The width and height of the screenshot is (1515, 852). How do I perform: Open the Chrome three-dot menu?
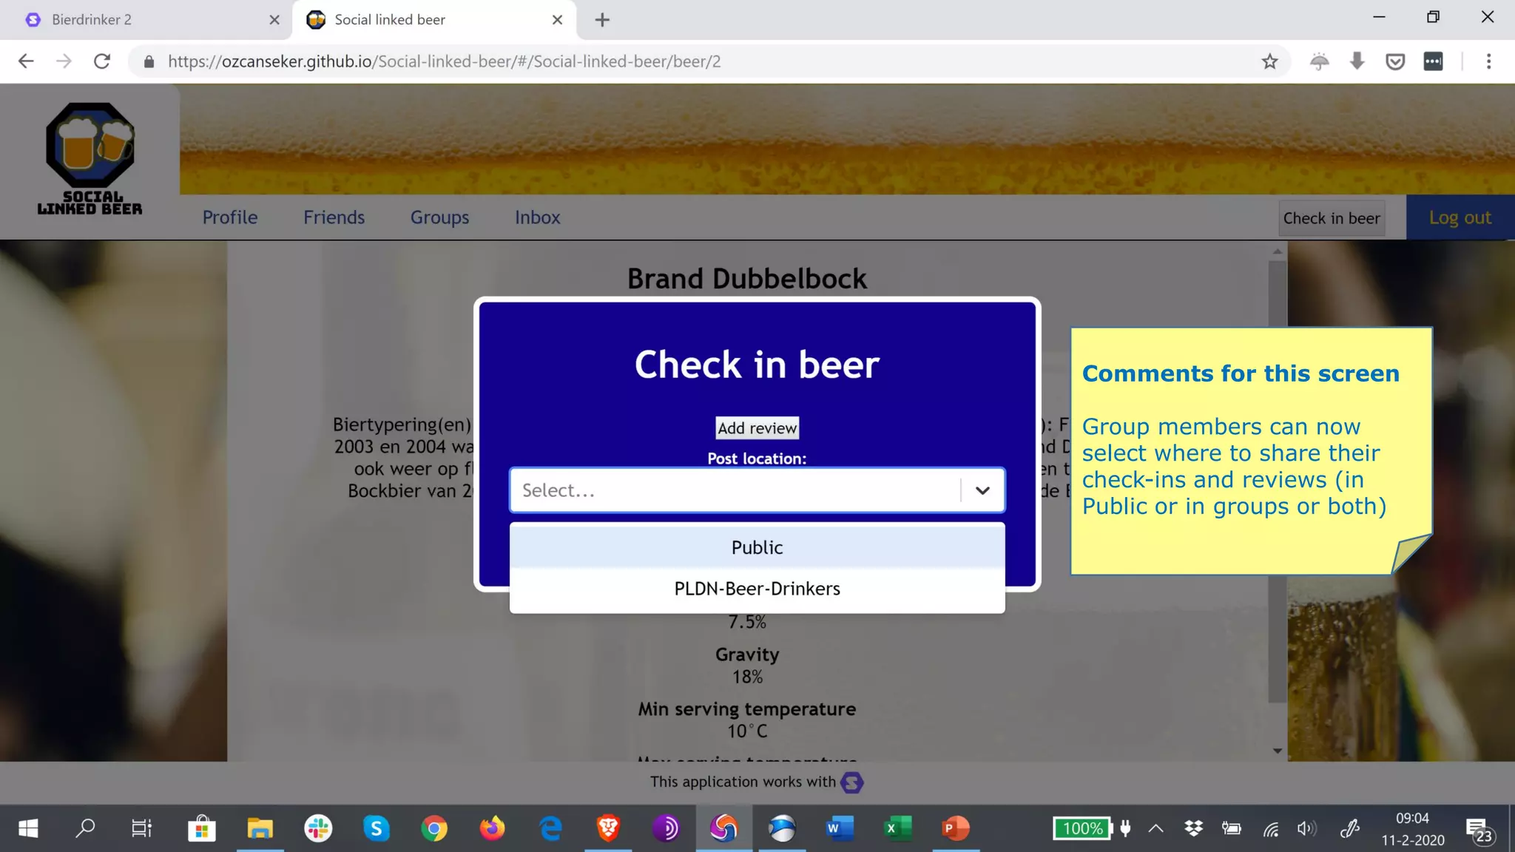coord(1488,61)
